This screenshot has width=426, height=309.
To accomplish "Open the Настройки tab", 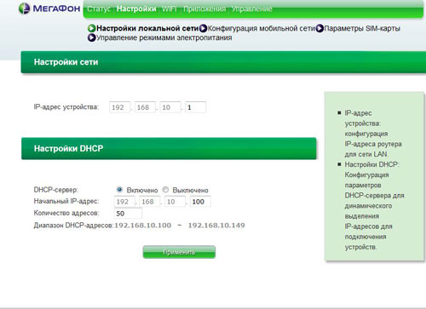I will tap(136, 9).
